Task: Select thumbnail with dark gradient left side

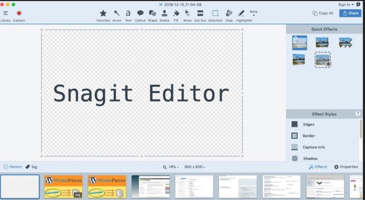Action: (150, 187)
